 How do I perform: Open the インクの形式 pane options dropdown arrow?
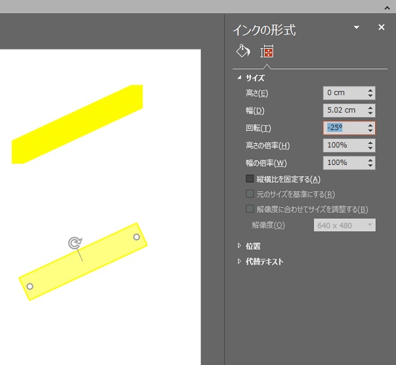tap(356, 27)
